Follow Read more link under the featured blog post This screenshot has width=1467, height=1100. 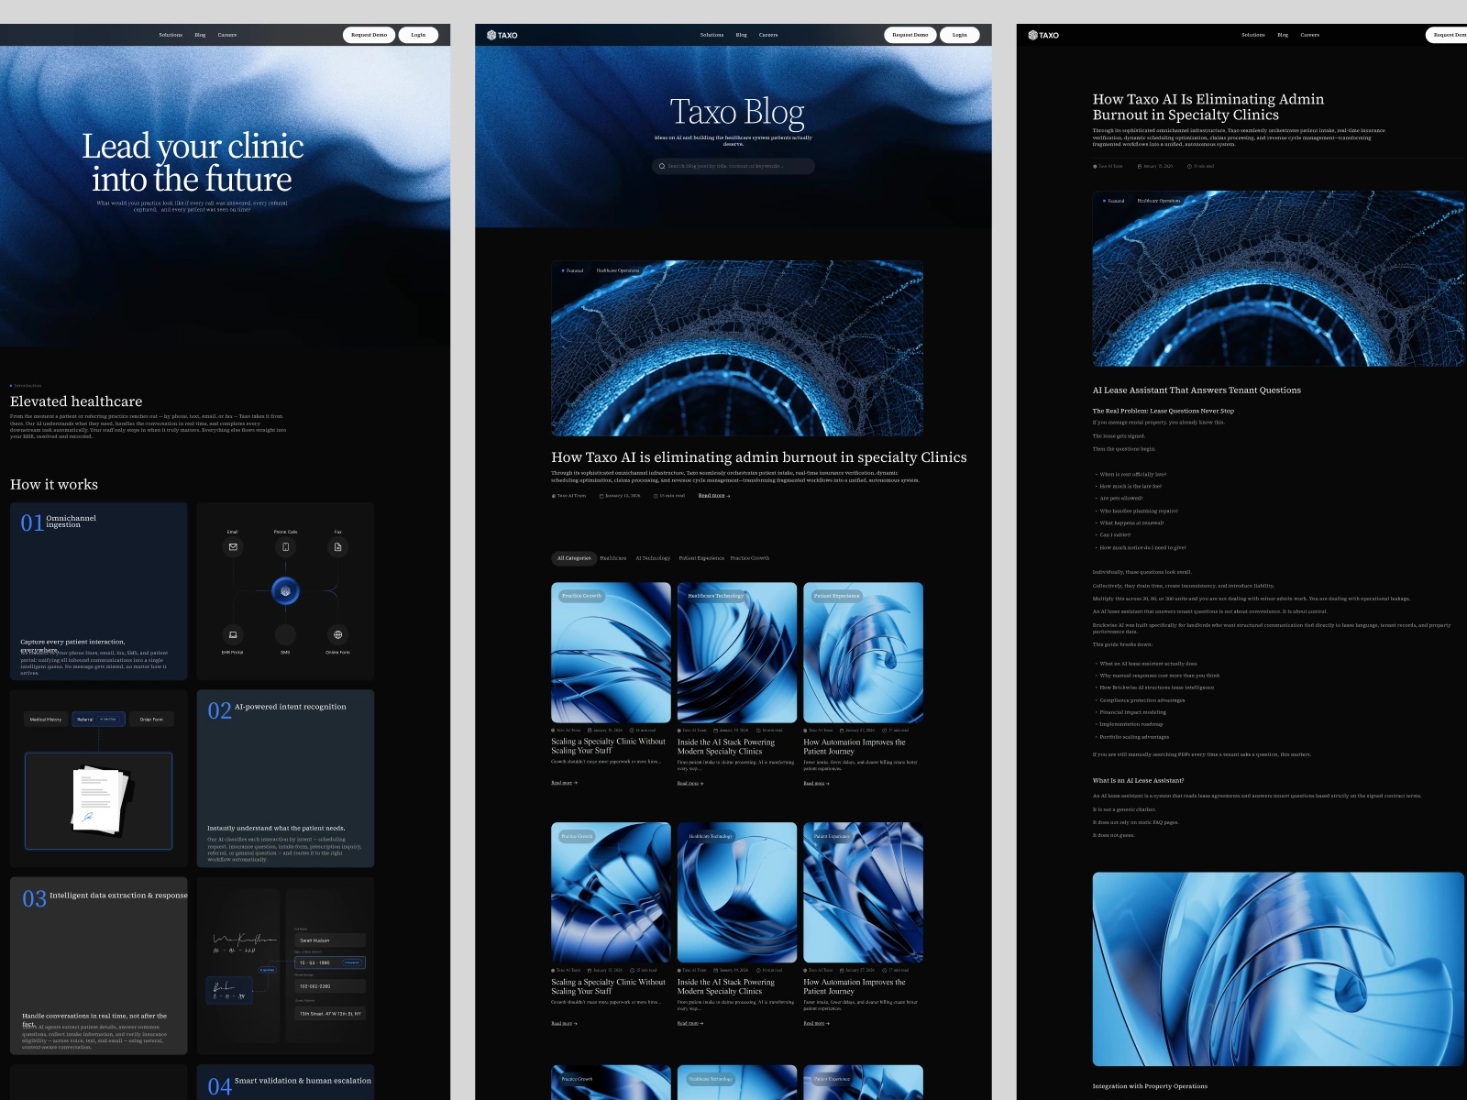coord(714,496)
